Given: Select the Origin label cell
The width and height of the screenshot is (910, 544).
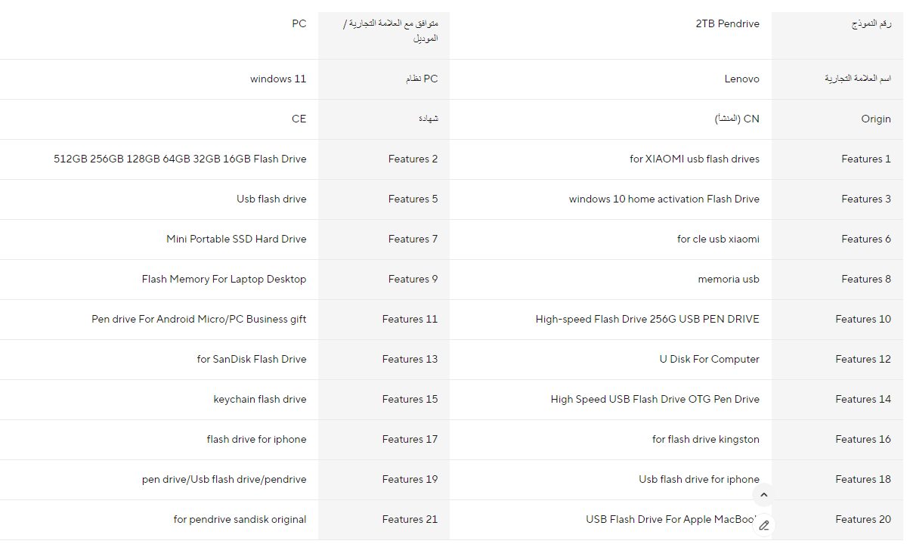Looking at the screenshot, I should [x=837, y=119].
